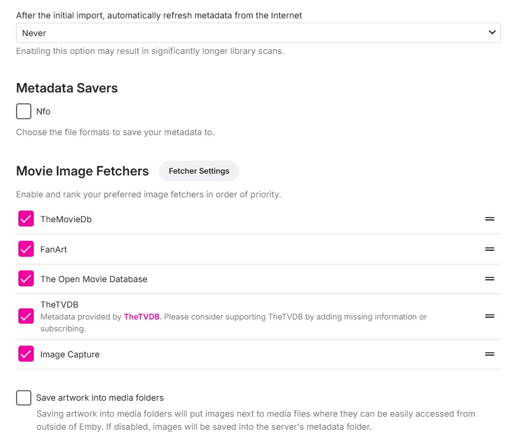Check Save artwork into media folders
Viewport: 521px width, 438px height.
point(24,398)
